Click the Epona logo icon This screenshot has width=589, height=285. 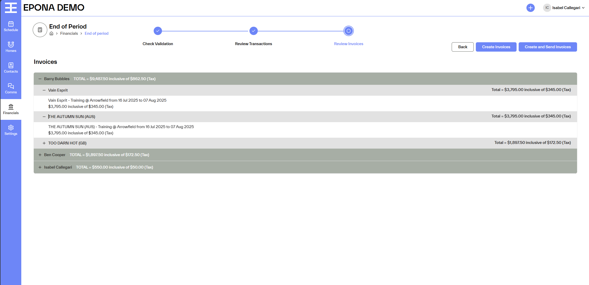click(11, 8)
